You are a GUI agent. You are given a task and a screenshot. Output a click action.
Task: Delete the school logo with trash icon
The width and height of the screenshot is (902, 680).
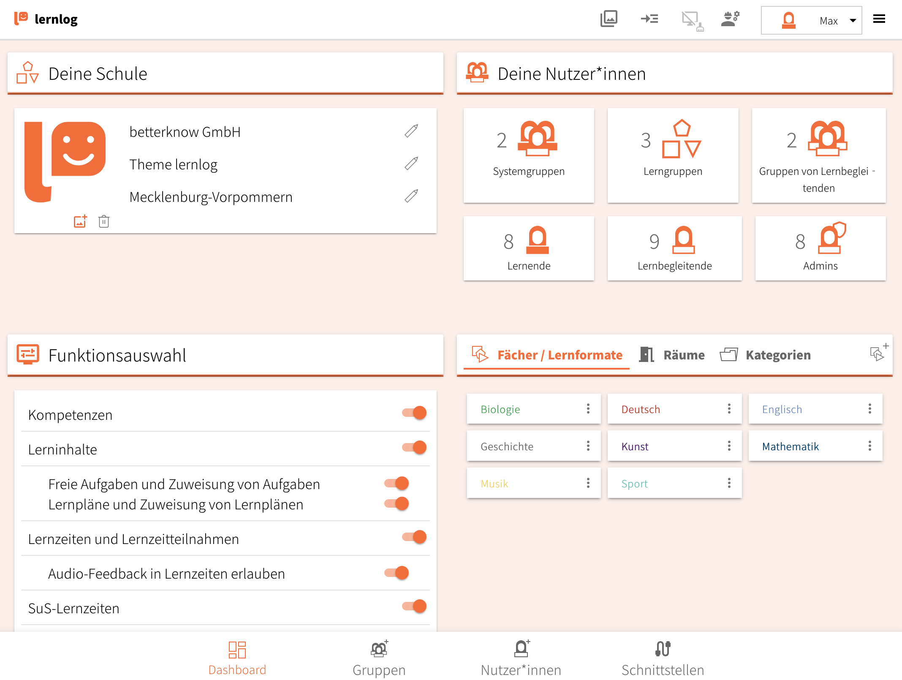[104, 221]
